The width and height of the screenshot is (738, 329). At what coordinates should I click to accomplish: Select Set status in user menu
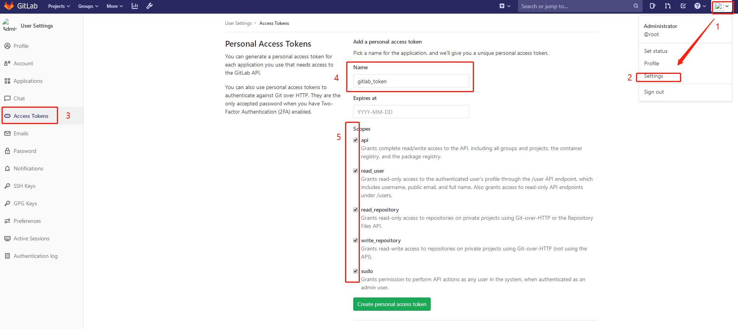[x=655, y=51]
